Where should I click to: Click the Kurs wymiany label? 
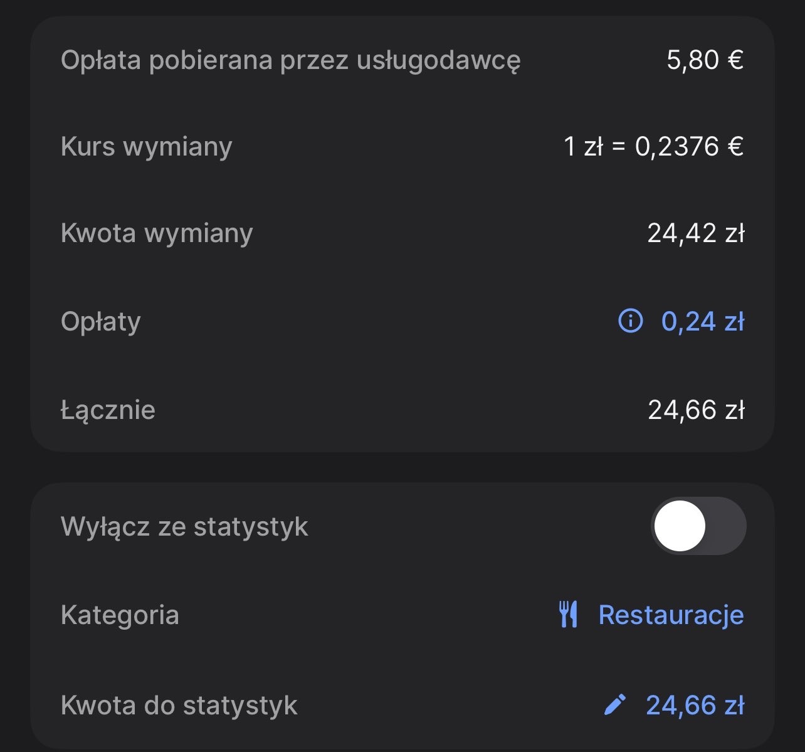[146, 146]
